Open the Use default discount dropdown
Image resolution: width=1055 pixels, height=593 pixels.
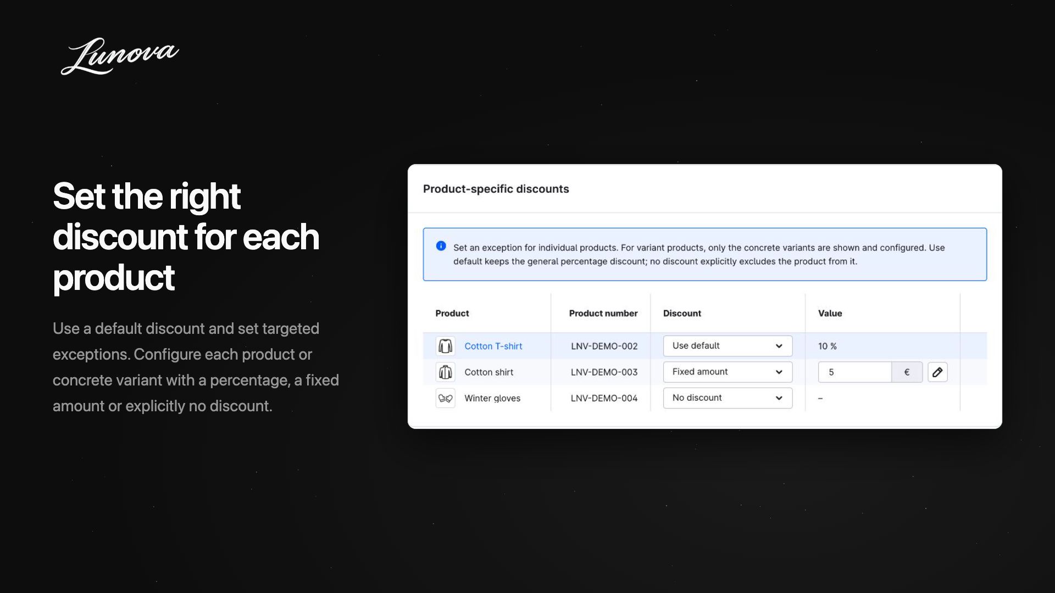tap(728, 346)
